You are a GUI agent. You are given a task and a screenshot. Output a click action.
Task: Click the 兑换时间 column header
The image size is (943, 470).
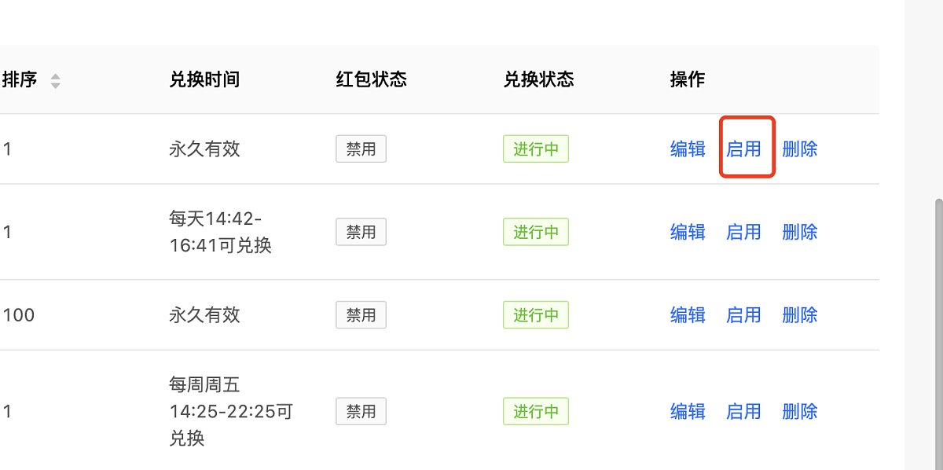tap(204, 79)
